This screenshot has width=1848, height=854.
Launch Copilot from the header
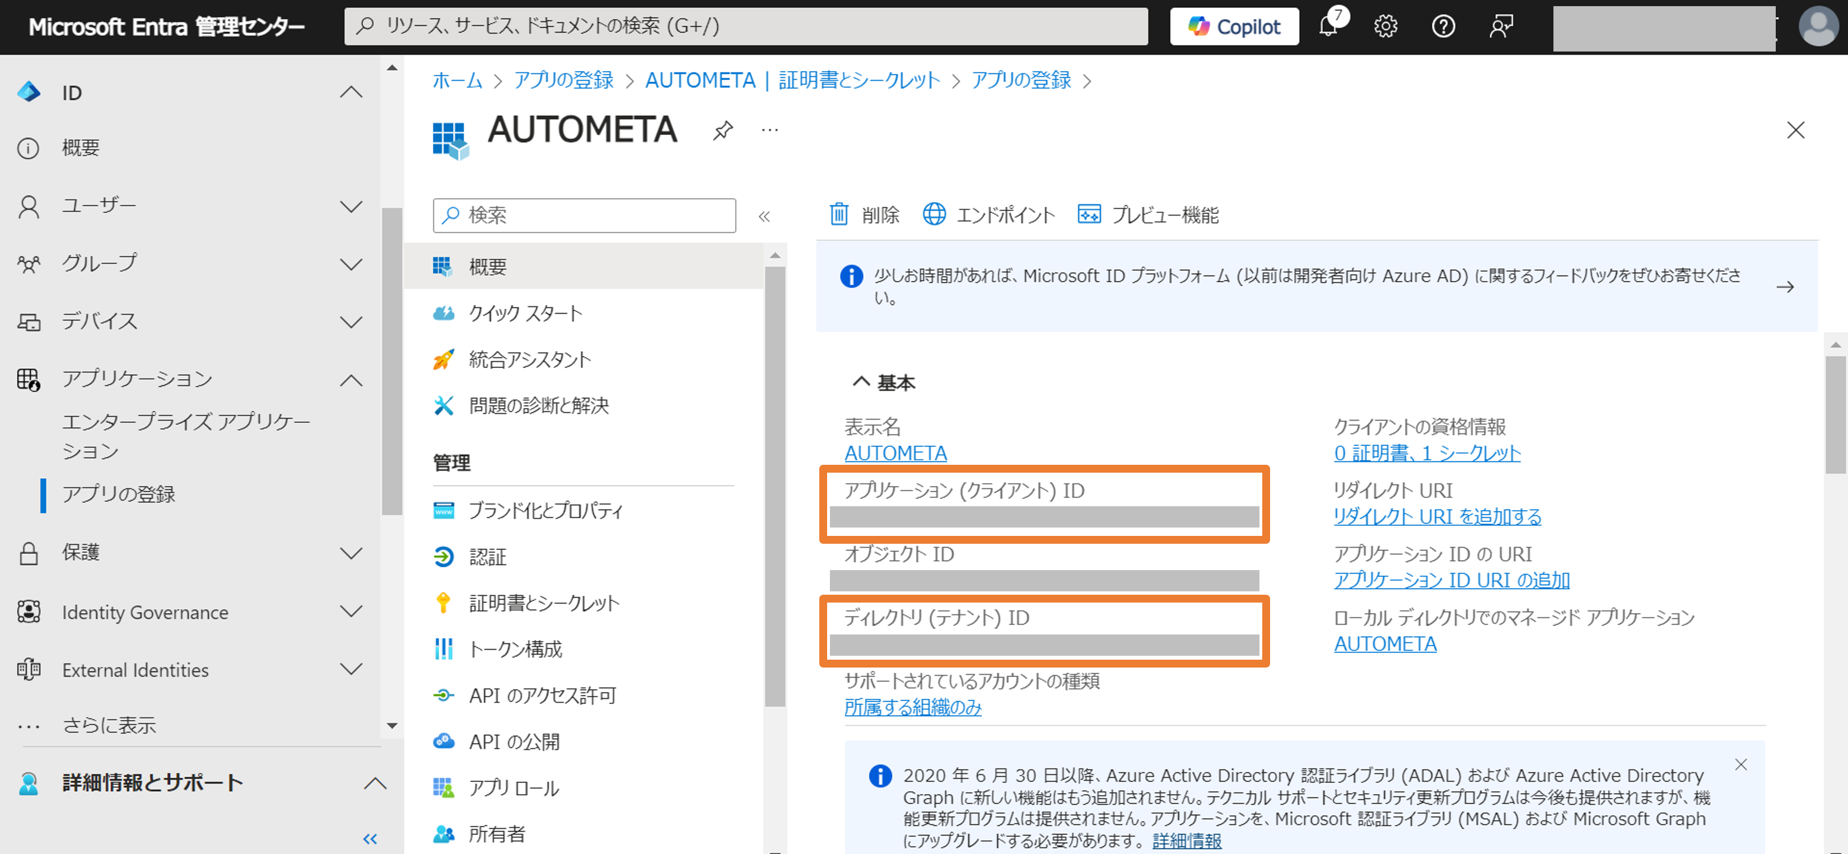coord(1234,26)
